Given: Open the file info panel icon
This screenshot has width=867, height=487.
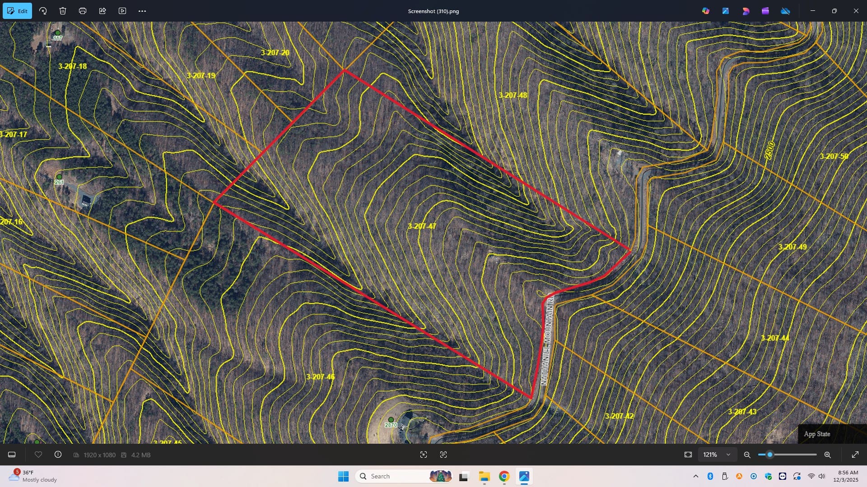Looking at the screenshot, I should tap(58, 455).
